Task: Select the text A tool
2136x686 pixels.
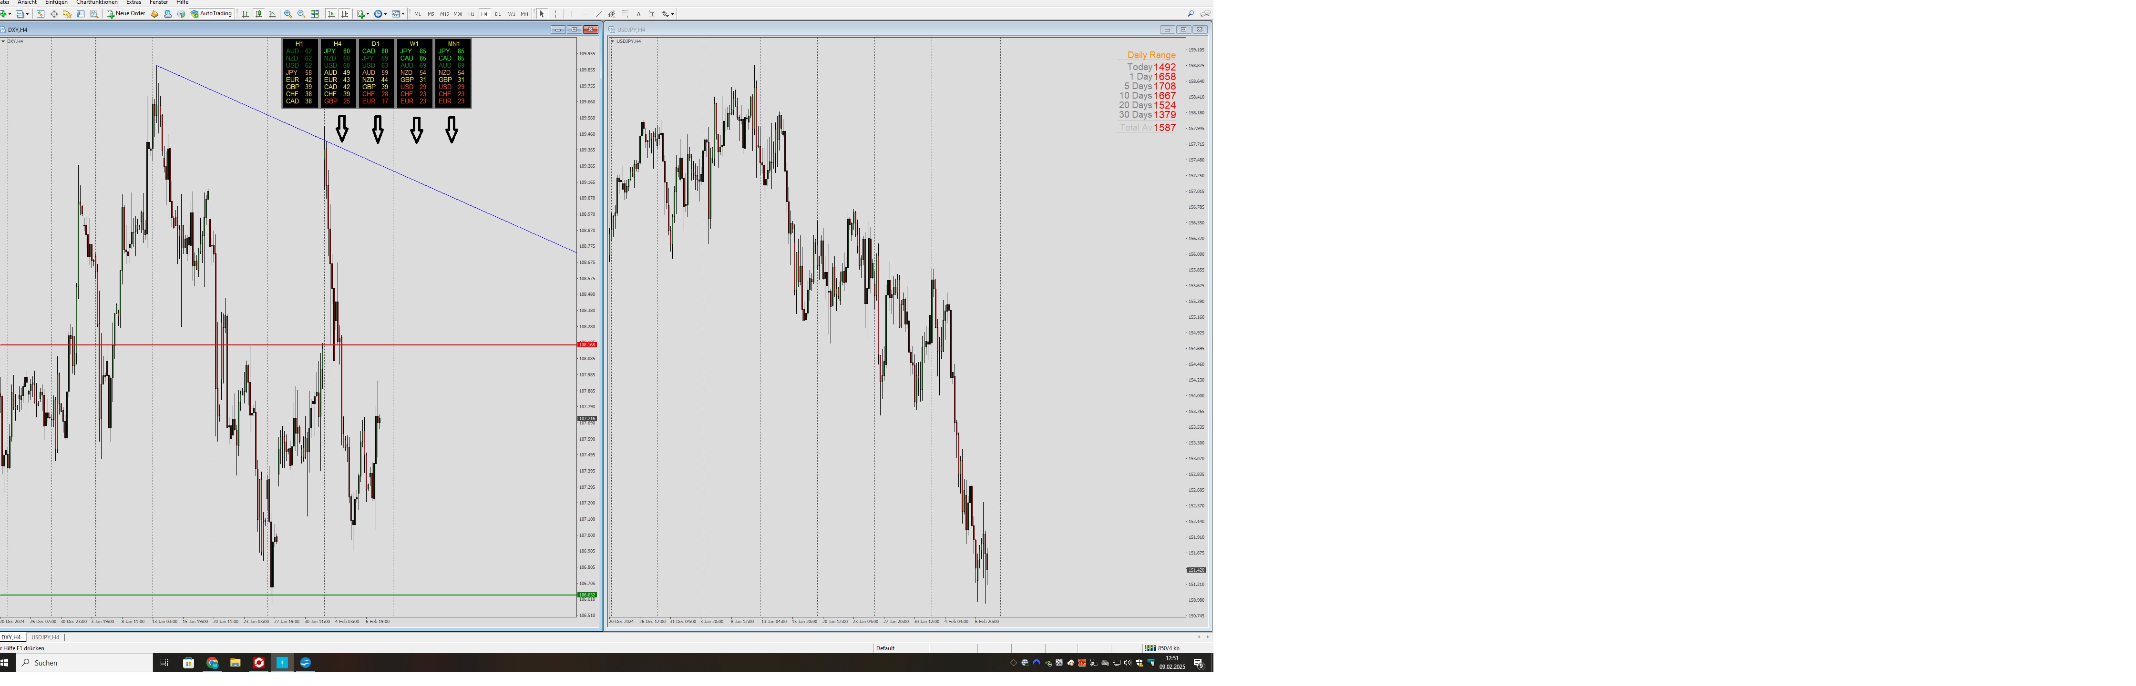Action: click(638, 14)
